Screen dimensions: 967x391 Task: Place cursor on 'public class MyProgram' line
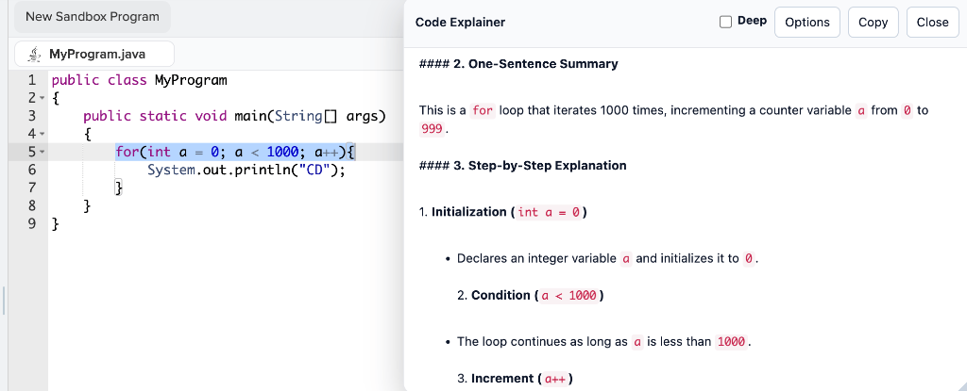pos(140,80)
